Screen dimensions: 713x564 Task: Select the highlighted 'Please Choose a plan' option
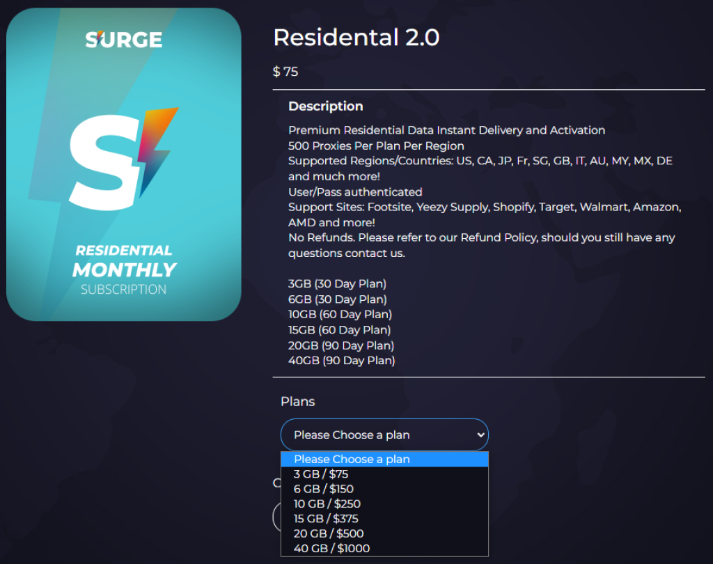(x=384, y=460)
